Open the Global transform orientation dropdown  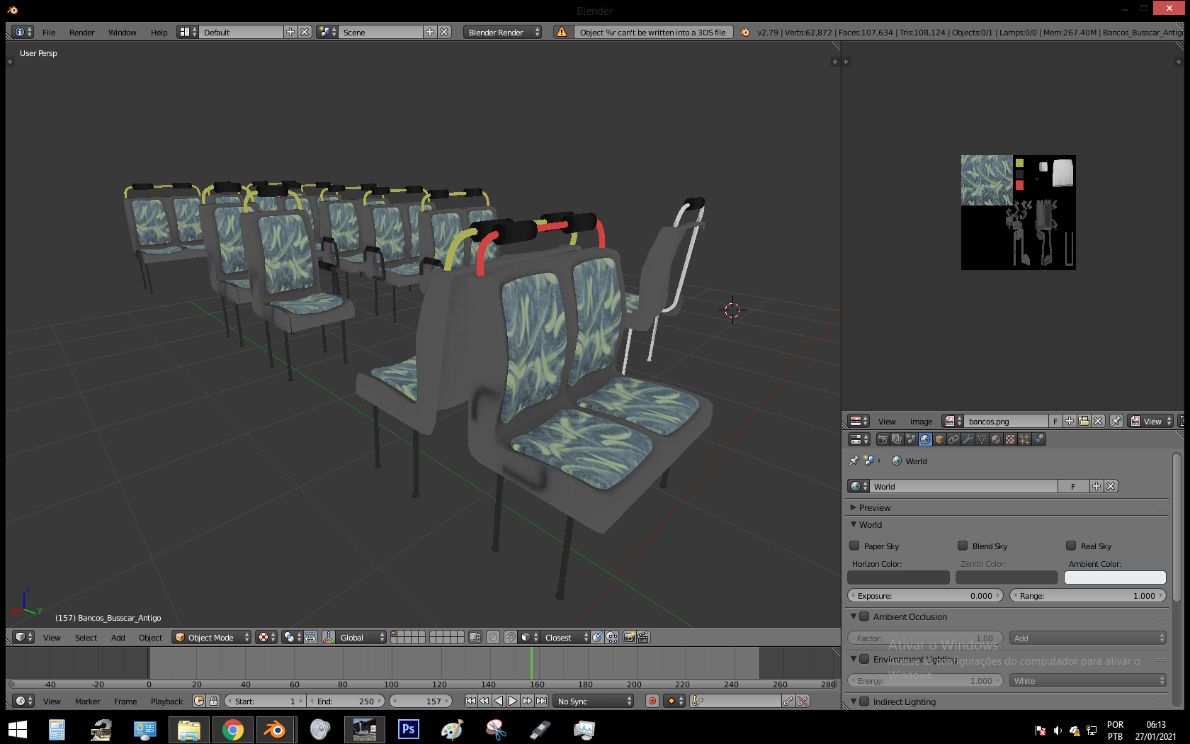pos(354,638)
